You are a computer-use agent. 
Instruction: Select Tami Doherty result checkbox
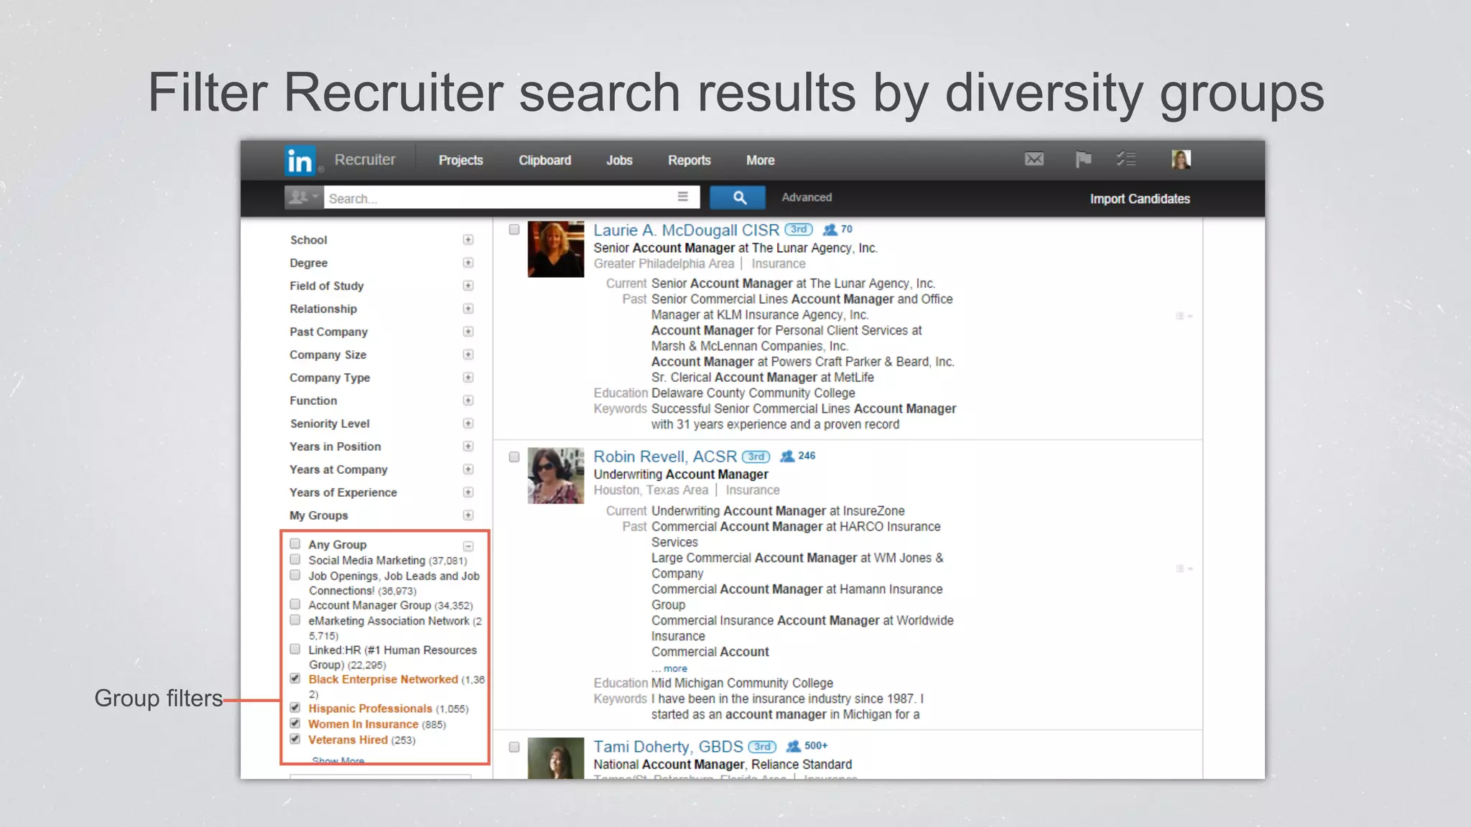click(514, 747)
